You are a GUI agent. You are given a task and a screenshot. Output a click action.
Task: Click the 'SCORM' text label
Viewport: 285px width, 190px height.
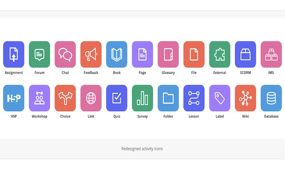[x=246, y=73]
